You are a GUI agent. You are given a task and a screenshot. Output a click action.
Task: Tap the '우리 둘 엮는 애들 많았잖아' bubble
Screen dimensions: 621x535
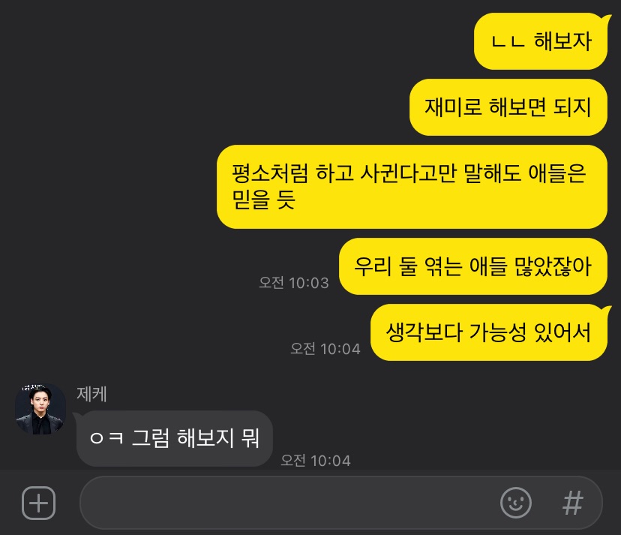[473, 266]
